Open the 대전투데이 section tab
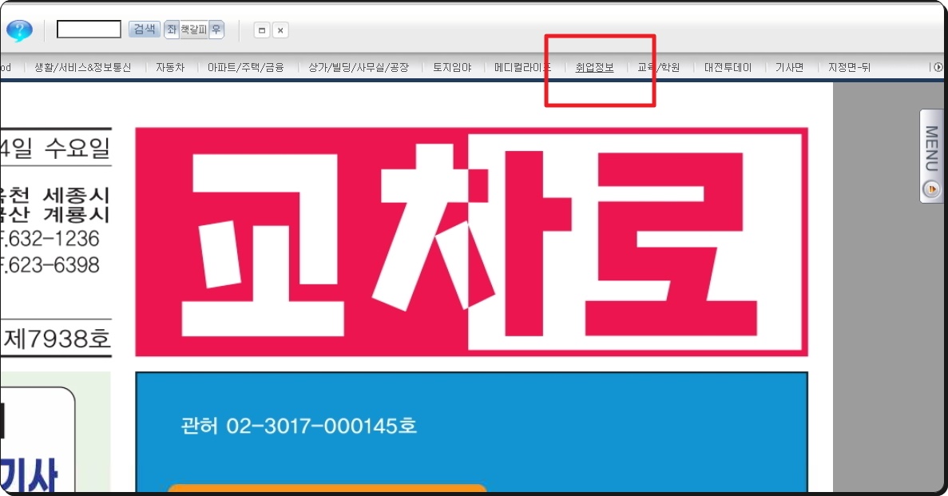This screenshot has width=948, height=496. point(728,67)
